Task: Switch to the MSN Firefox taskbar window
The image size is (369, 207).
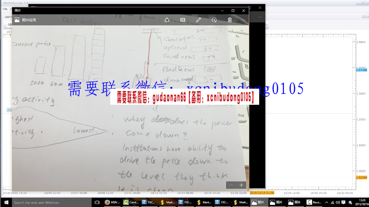Action: (112, 202)
